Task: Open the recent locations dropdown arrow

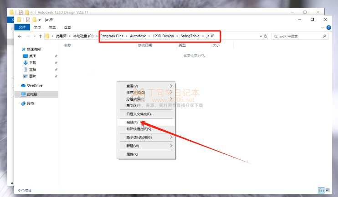Action: (x=35, y=36)
